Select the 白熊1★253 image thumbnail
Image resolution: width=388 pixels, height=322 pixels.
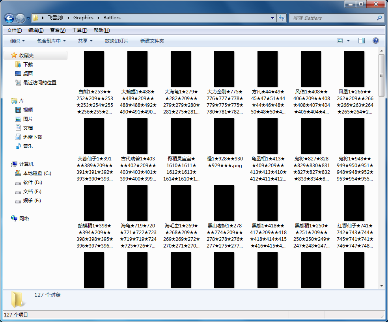(94, 69)
